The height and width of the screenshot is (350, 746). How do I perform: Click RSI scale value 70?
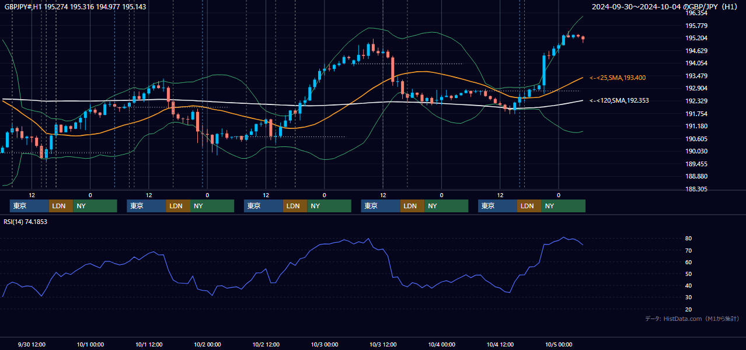689,250
